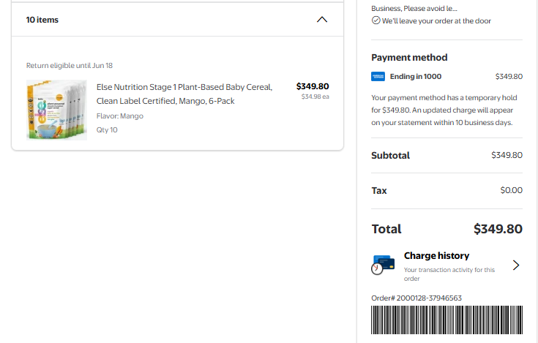This screenshot has width=538, height=343.
Task: Click 'Return eligible until Jun 18' text
Action: click(x=70, y=65)
